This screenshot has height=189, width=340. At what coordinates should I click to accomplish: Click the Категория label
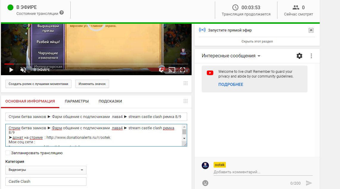tap(15, 162)
